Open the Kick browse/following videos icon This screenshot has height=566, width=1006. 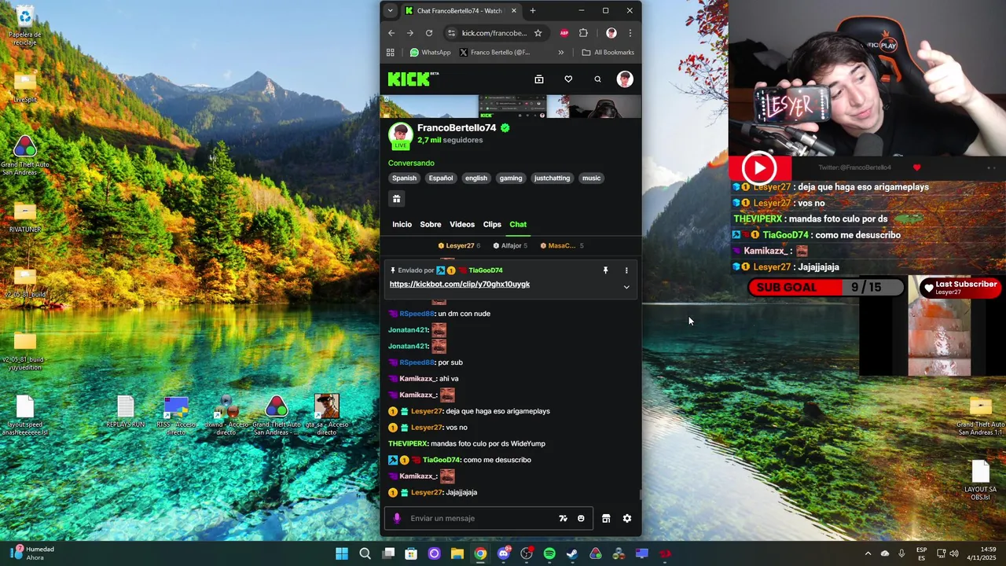[539, 79]
